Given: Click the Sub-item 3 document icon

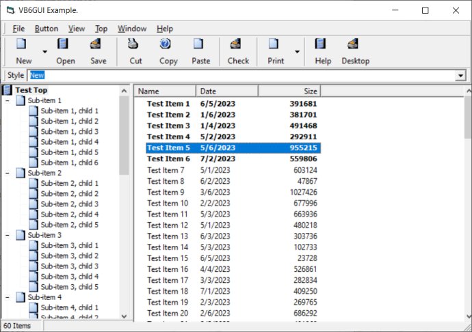Looking at the screenshot, I should (x=21, y=235).
